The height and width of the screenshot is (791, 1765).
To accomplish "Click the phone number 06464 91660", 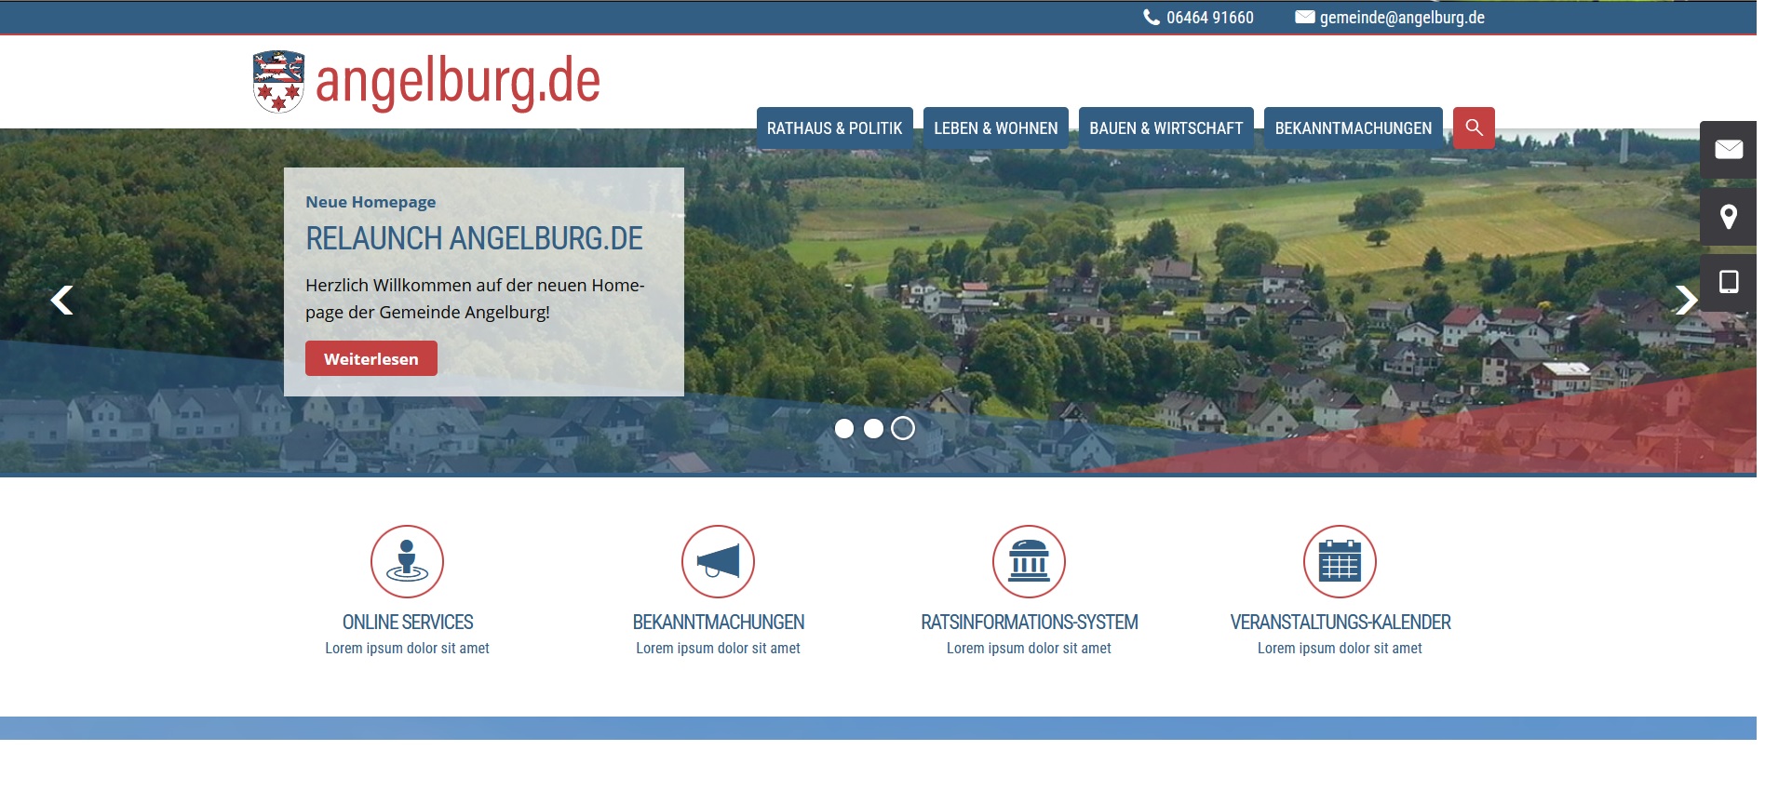I will pyautogui.click(x=1209, y=18).
